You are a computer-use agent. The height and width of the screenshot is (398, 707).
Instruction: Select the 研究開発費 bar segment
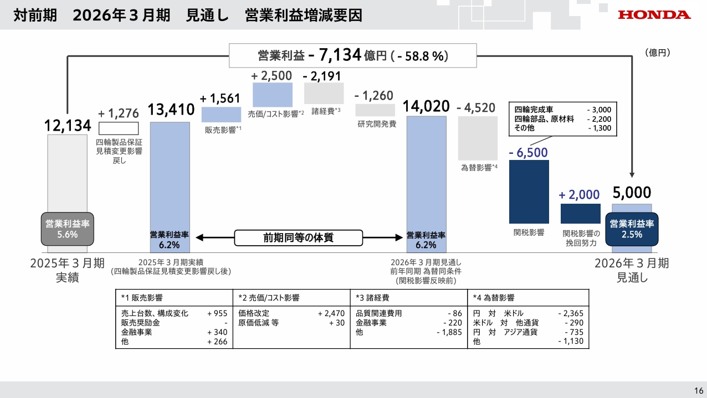tap(375, 110)
